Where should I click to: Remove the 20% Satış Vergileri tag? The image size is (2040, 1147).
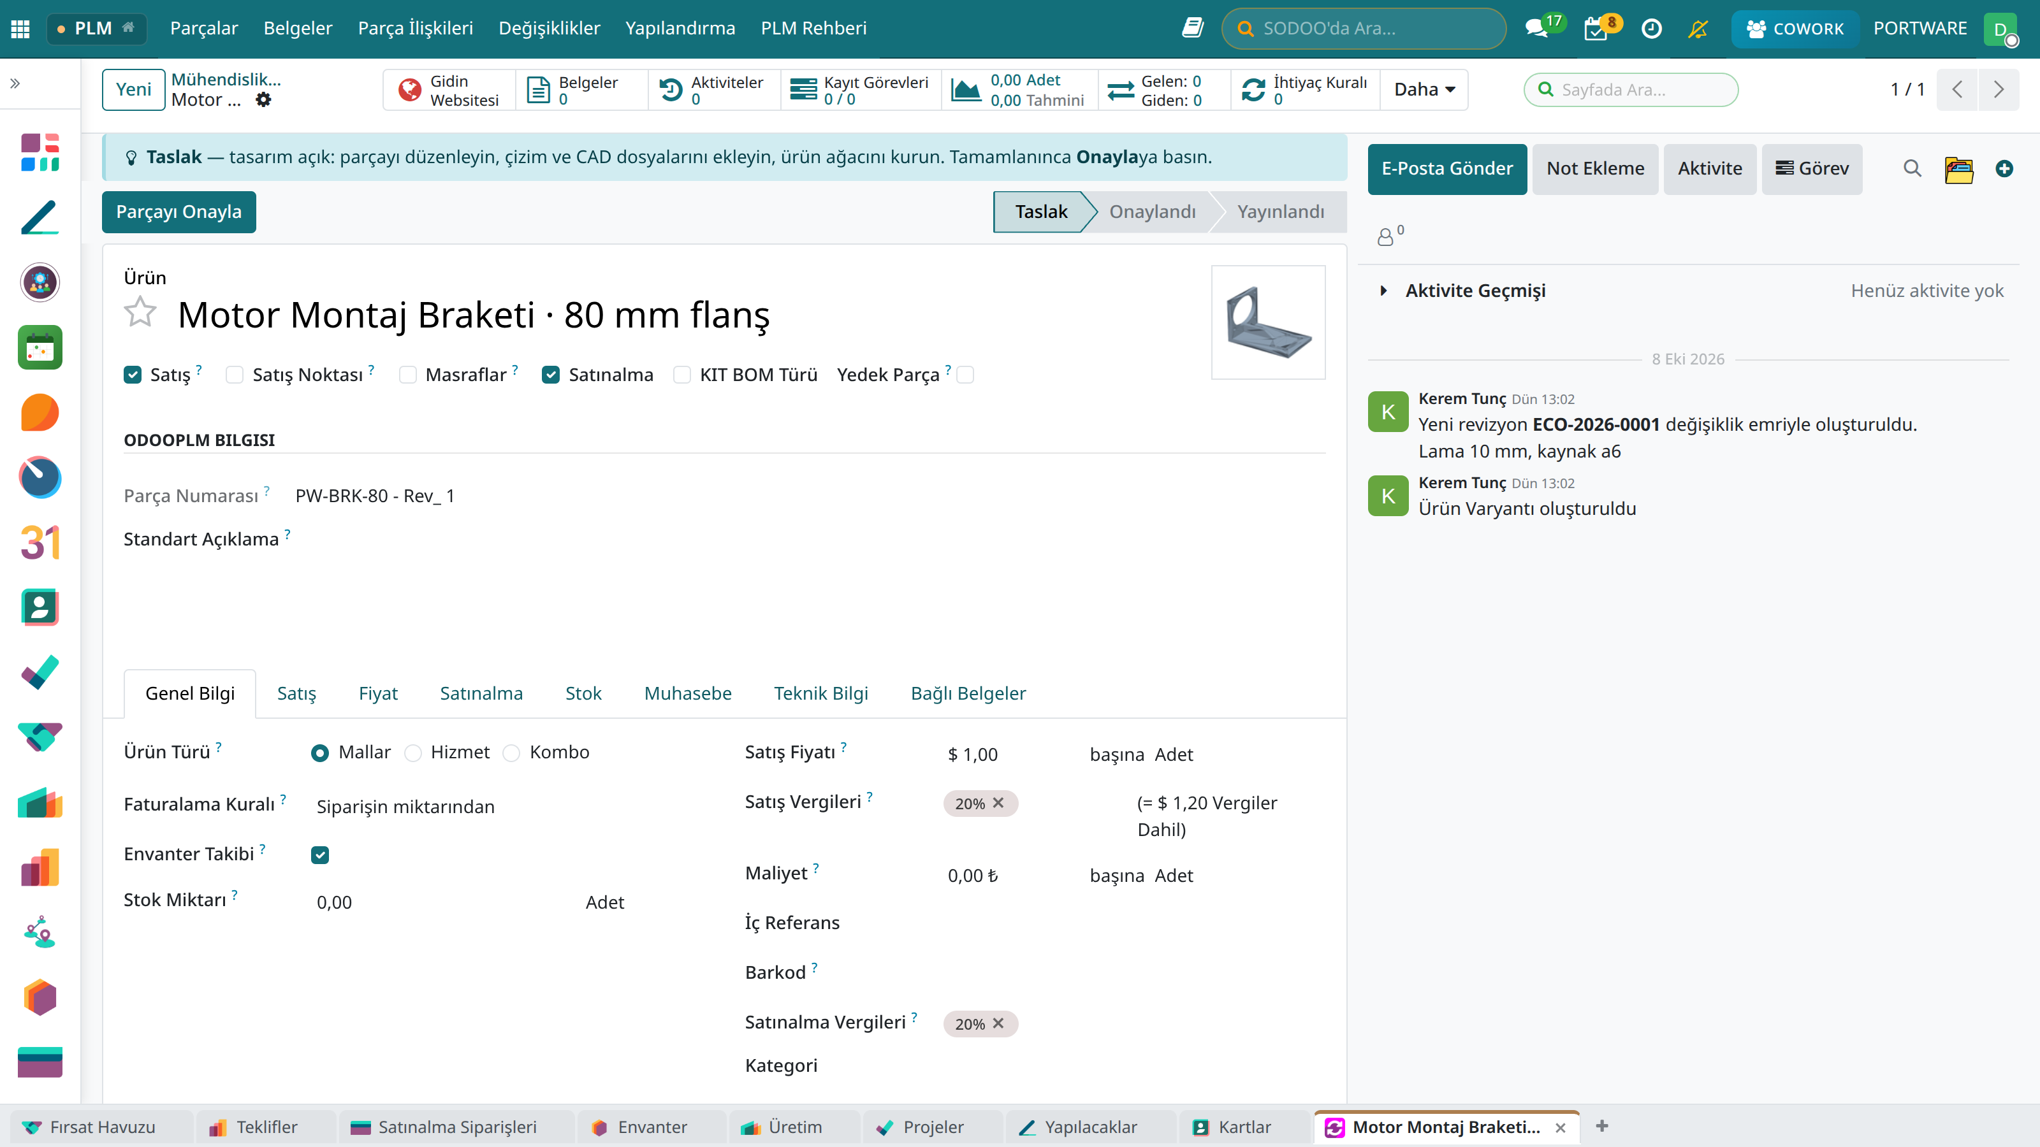[998, 803]
